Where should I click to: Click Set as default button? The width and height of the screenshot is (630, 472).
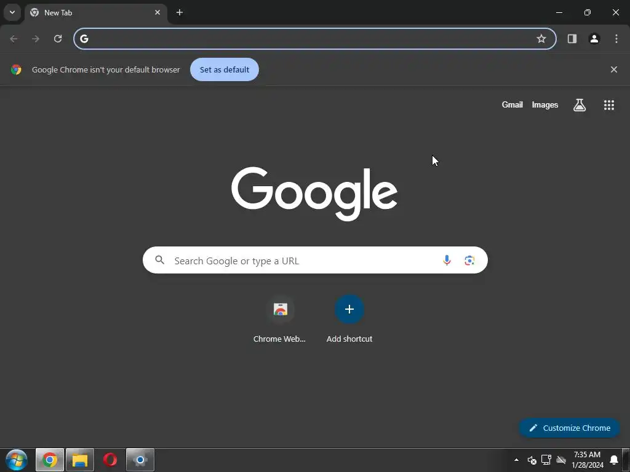[x=225, y=69]
